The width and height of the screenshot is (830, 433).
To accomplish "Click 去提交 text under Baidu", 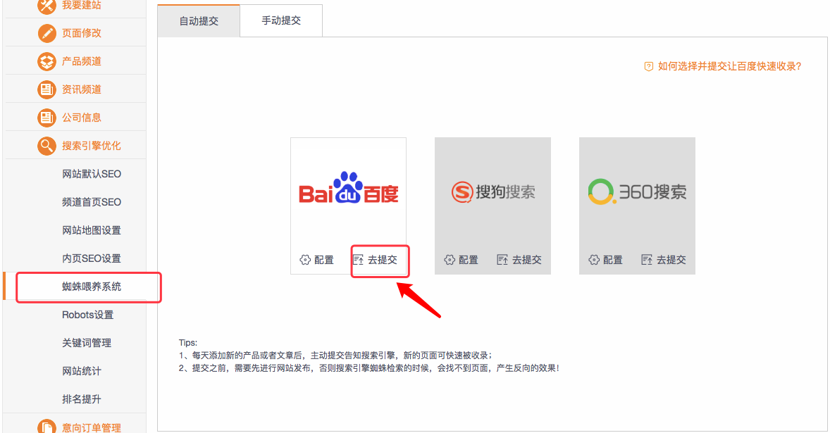I will click(382, 260).
